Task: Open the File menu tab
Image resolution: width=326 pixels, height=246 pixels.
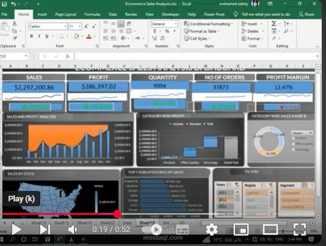Action: (4, 14)
